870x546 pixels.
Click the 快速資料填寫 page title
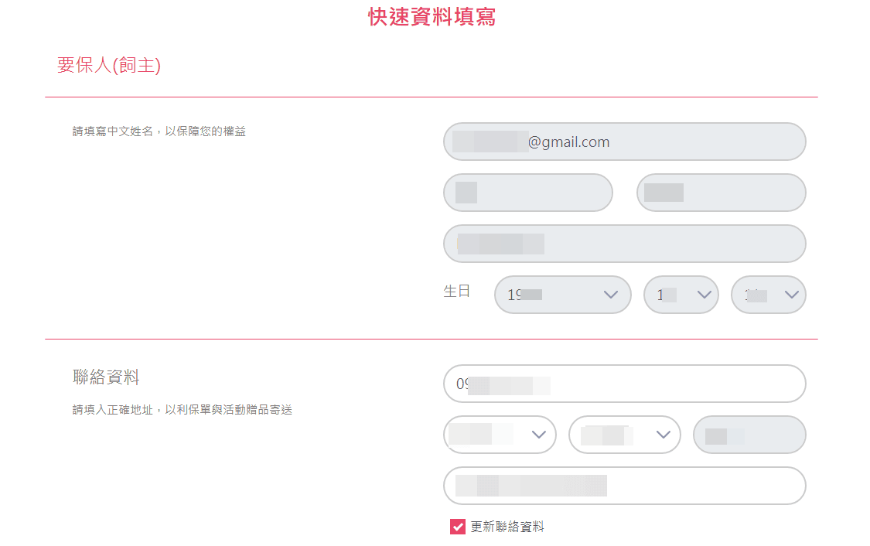point(432,17)
